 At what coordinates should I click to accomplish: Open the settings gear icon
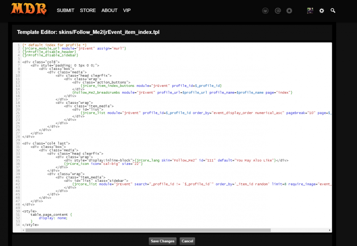(x=322, y=10)
